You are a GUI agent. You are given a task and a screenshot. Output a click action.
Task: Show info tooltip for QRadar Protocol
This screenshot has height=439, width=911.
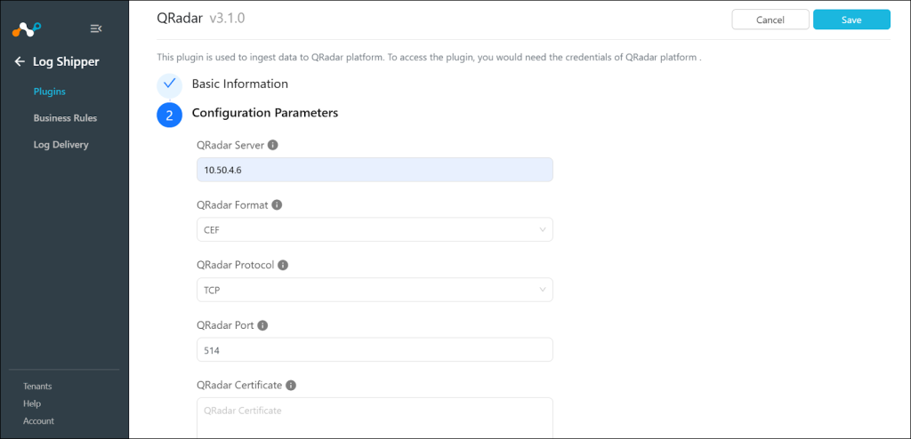pyautogui.click(x=283, y=265)
